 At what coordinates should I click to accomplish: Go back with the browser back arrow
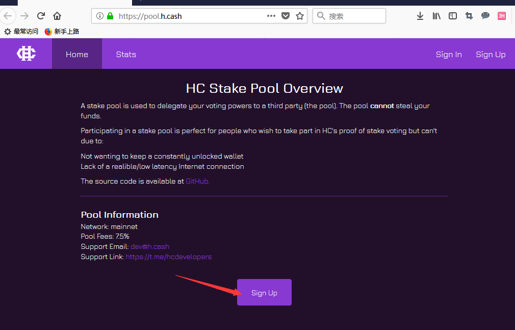click(x=8, y=16)
